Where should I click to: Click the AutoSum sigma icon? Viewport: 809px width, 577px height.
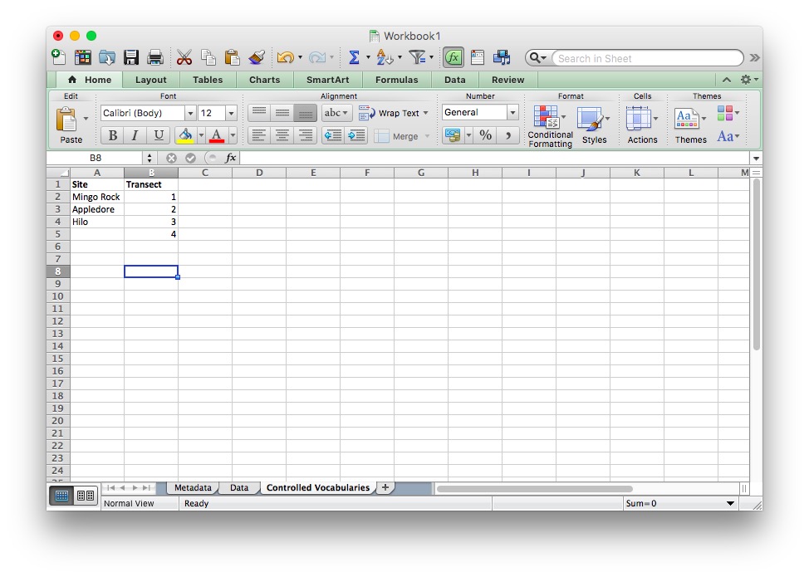pos(354,57)
